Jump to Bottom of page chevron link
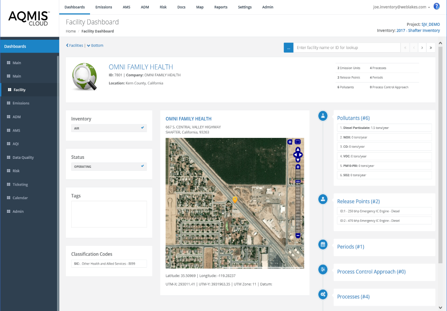Screen dimensions: 447x311 coord(95,46)
